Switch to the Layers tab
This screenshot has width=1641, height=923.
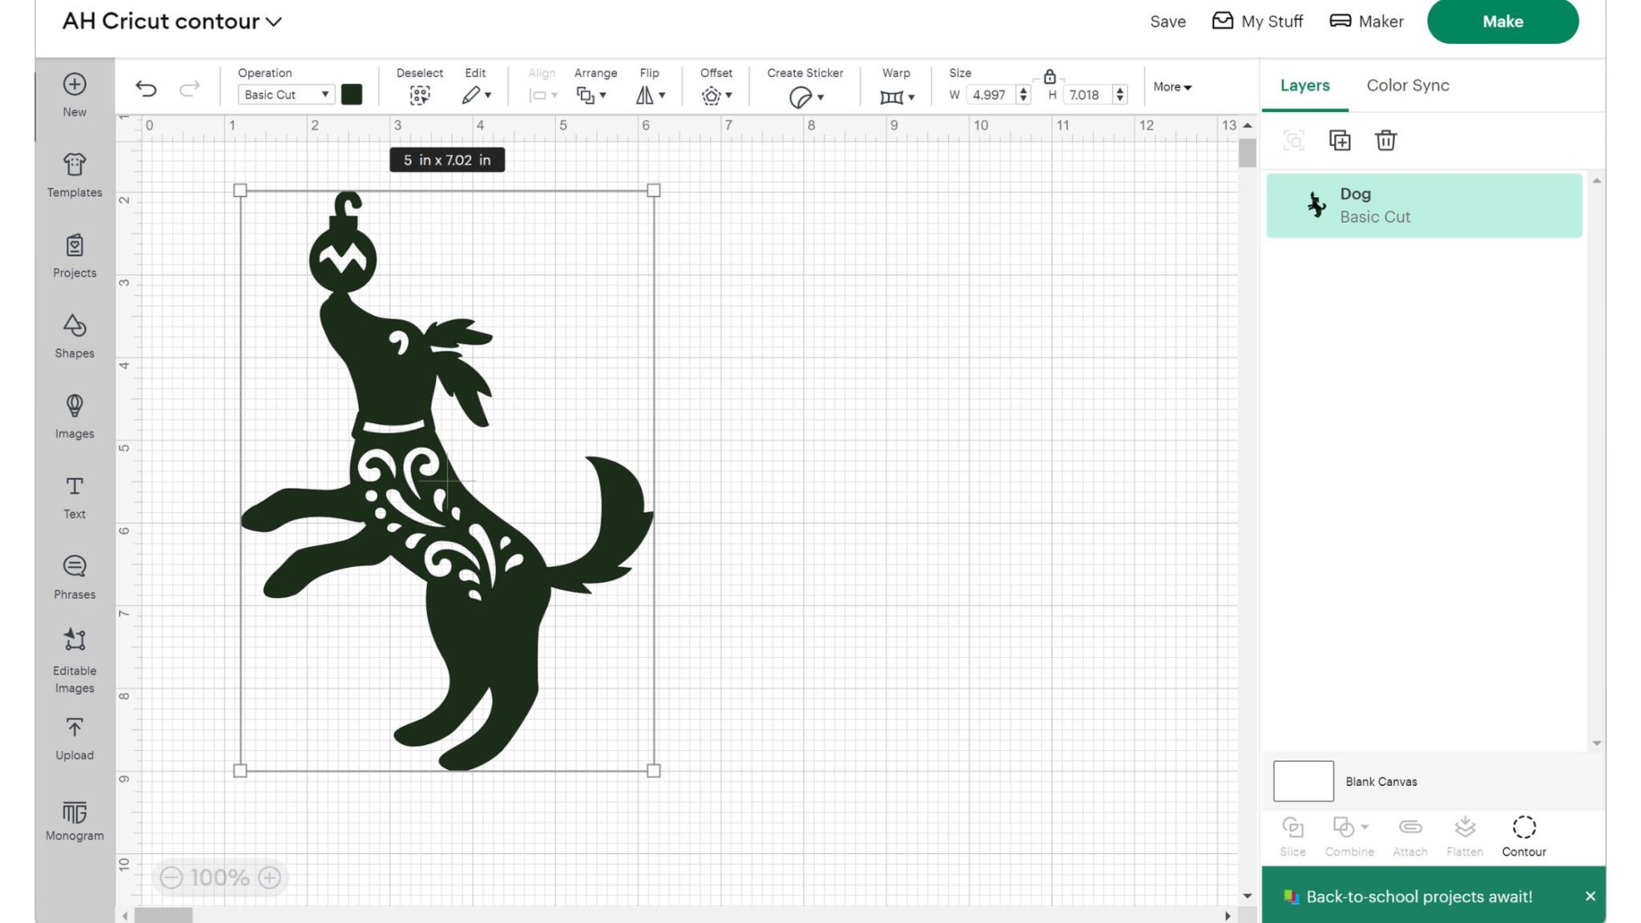click(1305, 84)
